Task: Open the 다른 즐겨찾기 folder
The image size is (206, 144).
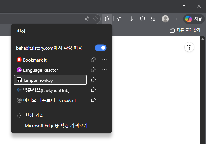Action: pos(185,30)
